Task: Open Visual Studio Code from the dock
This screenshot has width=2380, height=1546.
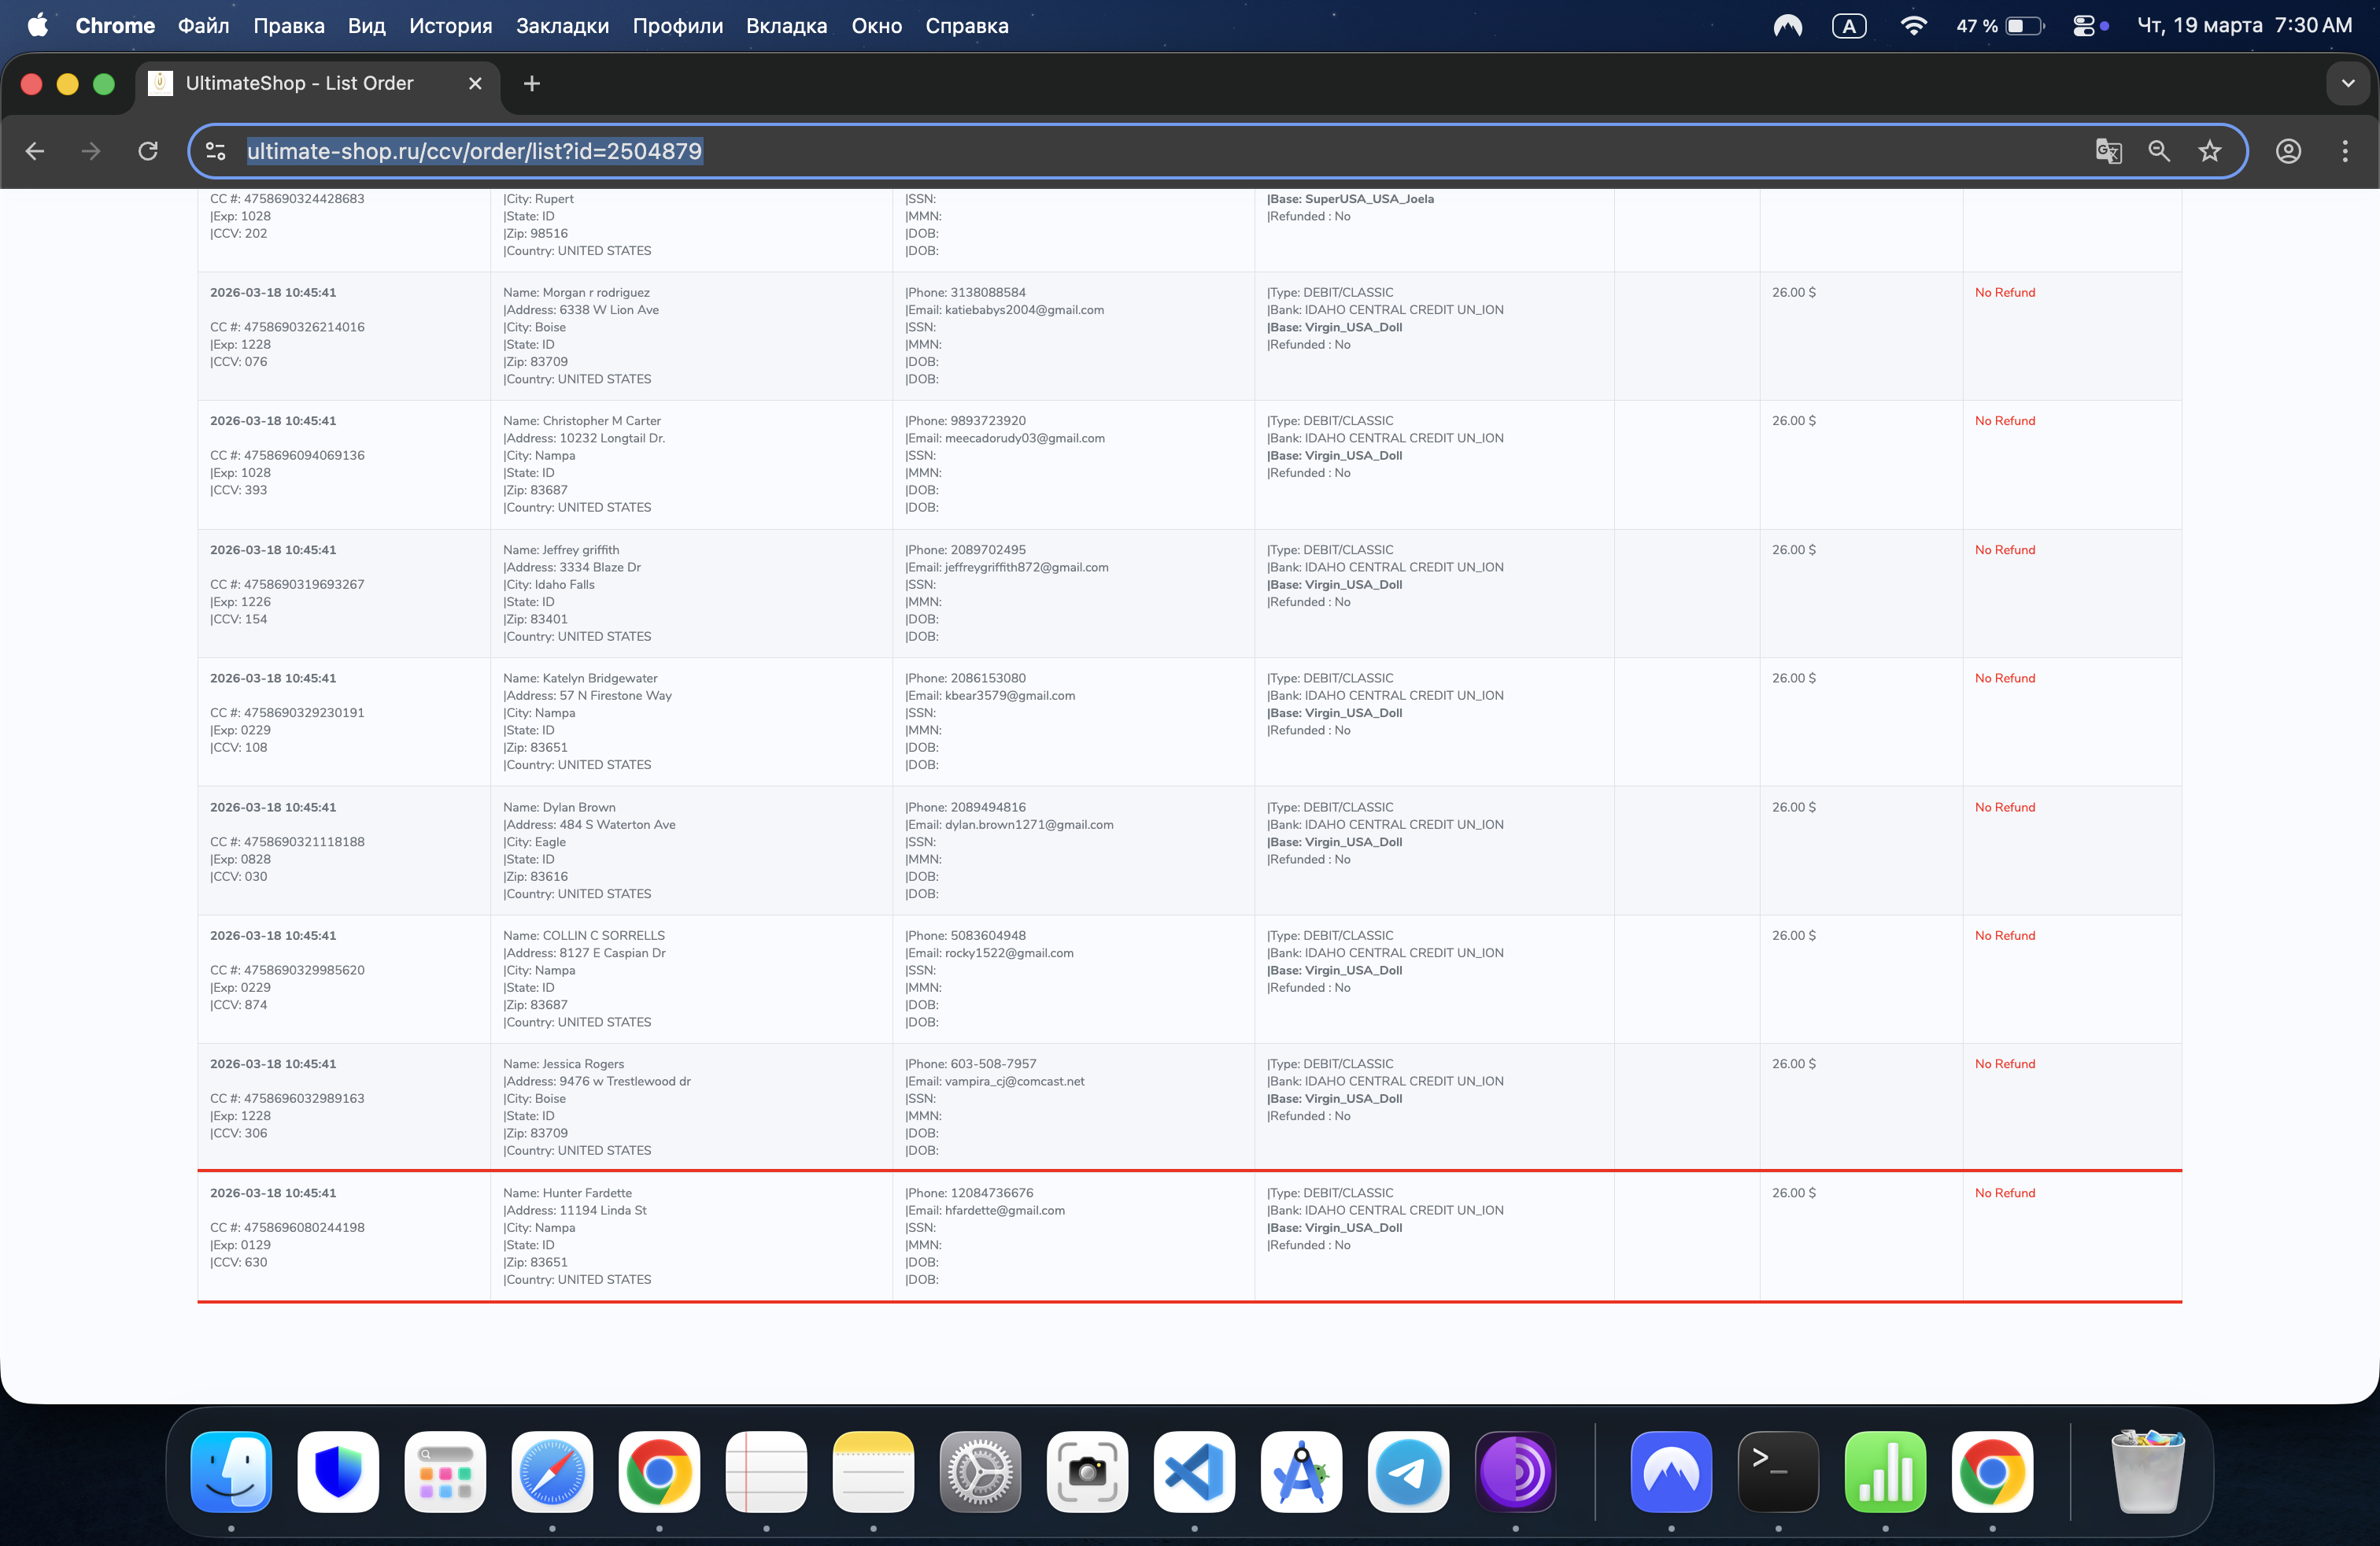Action: pos(1194,1471)
